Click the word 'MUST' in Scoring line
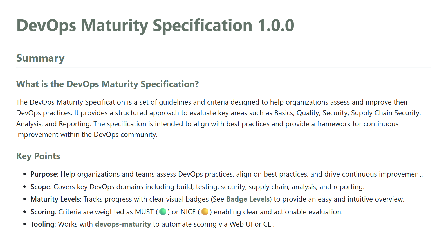The image size is (446, 235). tap(144, 212)
